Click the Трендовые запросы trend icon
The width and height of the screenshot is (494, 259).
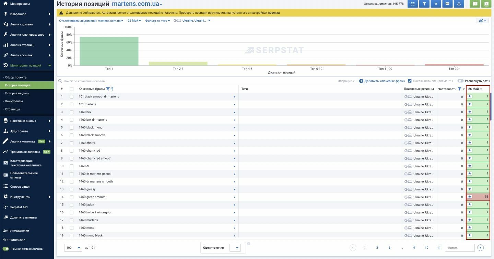(x=5, y=152)
